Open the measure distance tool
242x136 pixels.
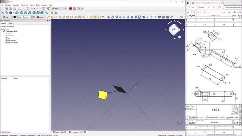click(x=47, y=13)
